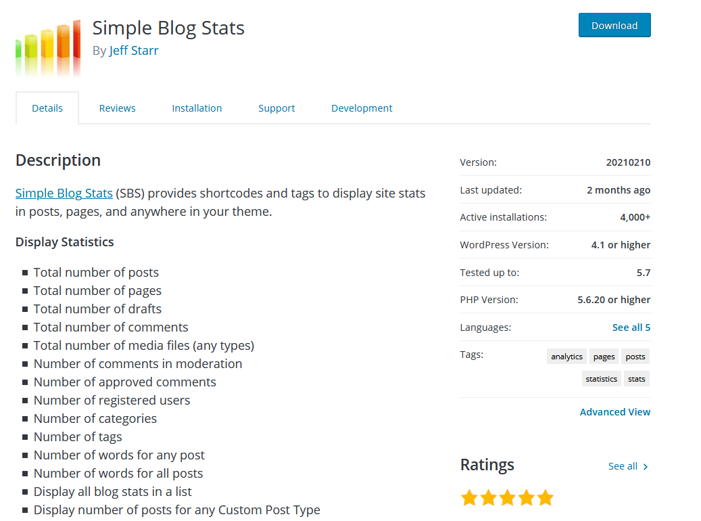
Task: Click the first rating star
Action: pyautogui.click(x=469, y=497)
